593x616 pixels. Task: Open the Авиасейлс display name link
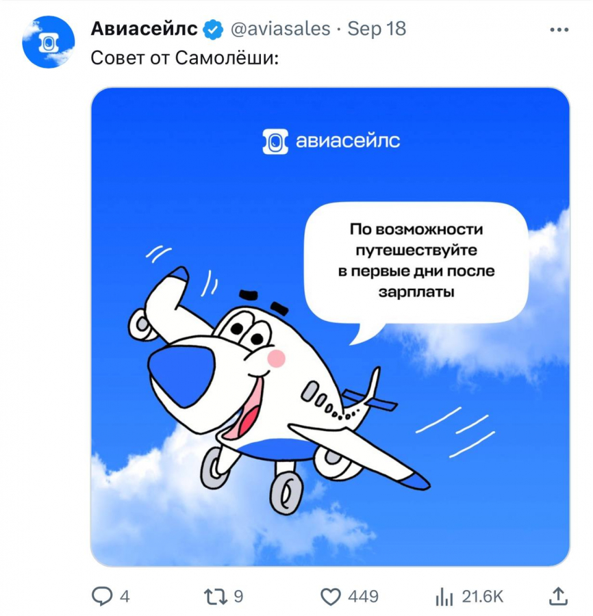[144, 29]
